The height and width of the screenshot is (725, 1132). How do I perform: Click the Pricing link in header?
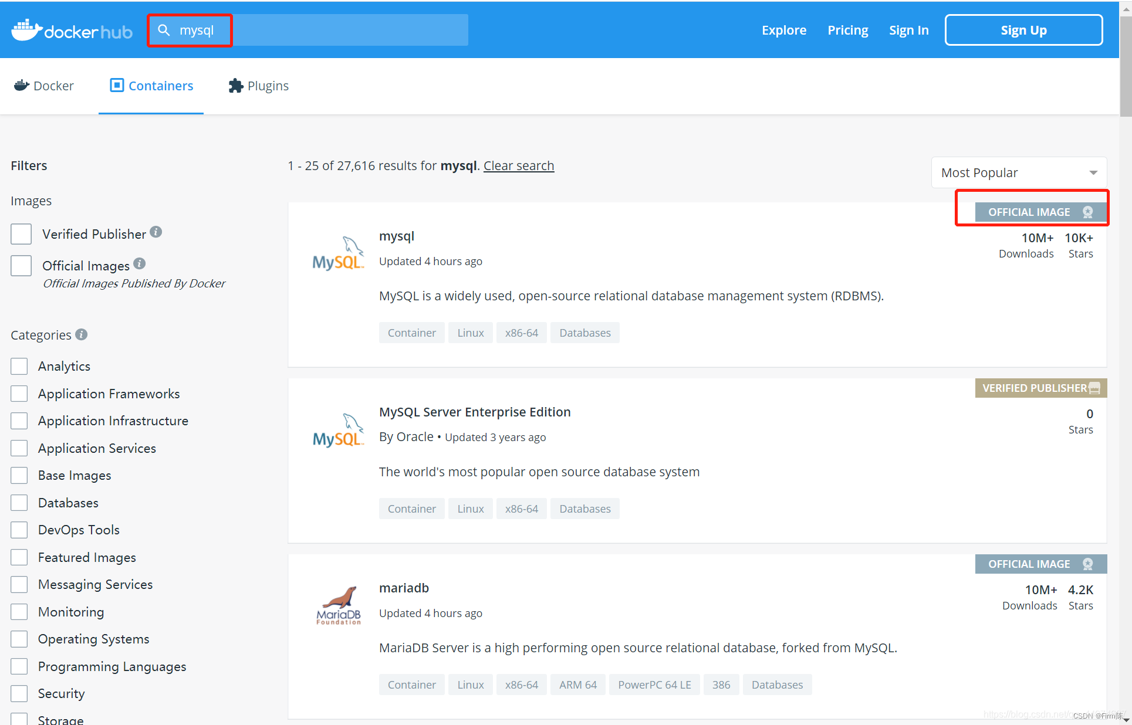[x=847, y=30]
